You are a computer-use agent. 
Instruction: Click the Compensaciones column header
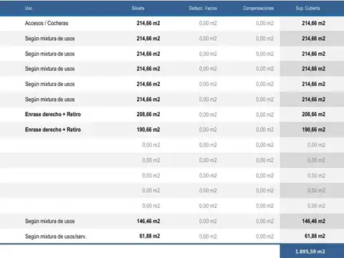(258, 9)
